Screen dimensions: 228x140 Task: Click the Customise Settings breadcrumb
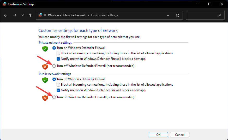coord(104,15)
